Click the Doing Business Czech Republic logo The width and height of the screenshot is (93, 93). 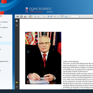[39, 10]
